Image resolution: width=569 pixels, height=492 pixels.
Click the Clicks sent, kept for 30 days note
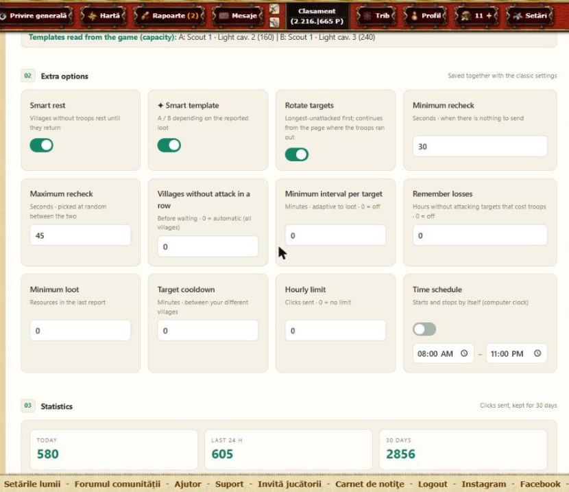click(518, 406)
